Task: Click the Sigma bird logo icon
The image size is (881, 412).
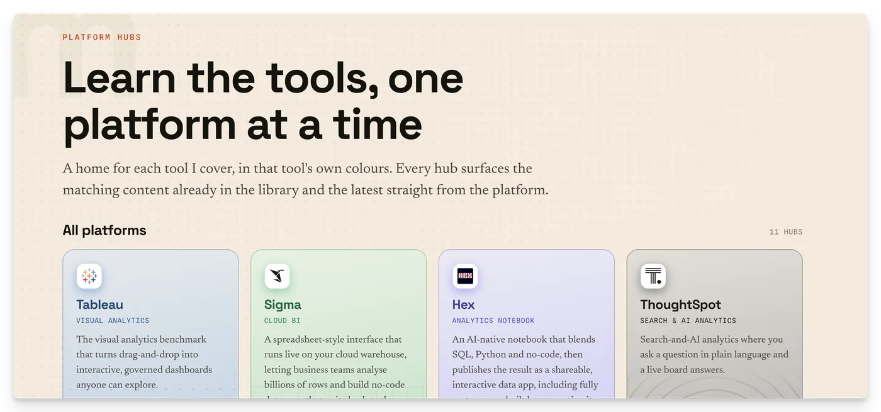Action: (277, 276)
